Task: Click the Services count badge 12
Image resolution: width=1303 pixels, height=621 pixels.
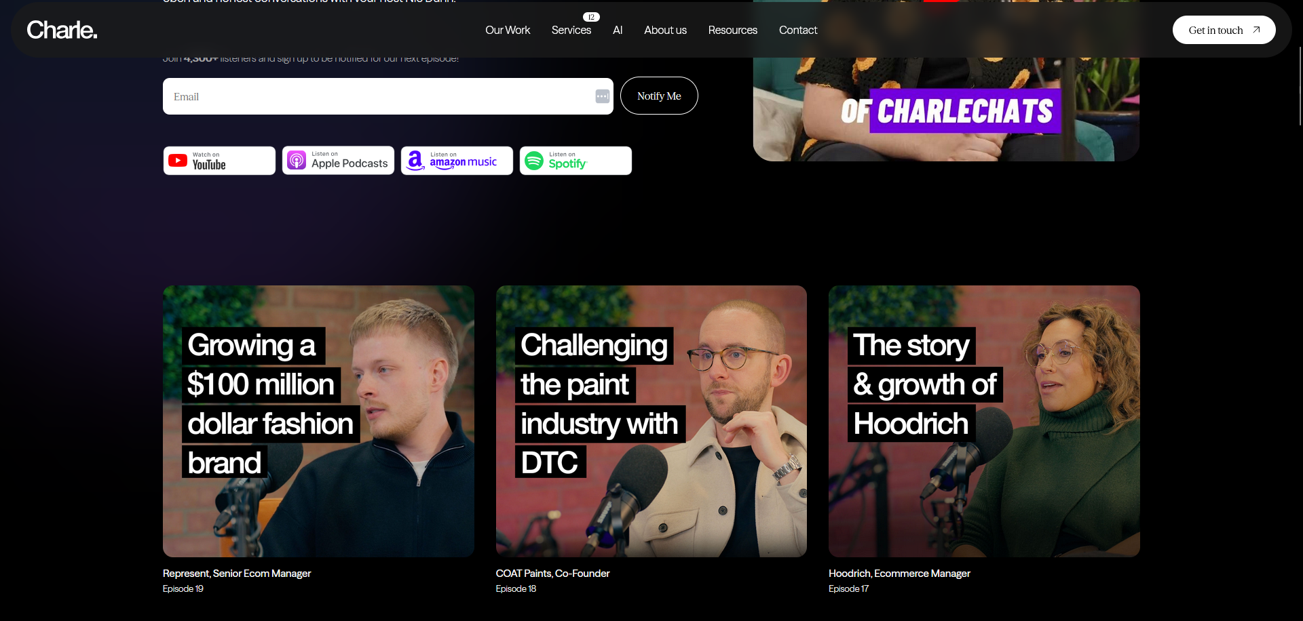Action: pos(591,17)
